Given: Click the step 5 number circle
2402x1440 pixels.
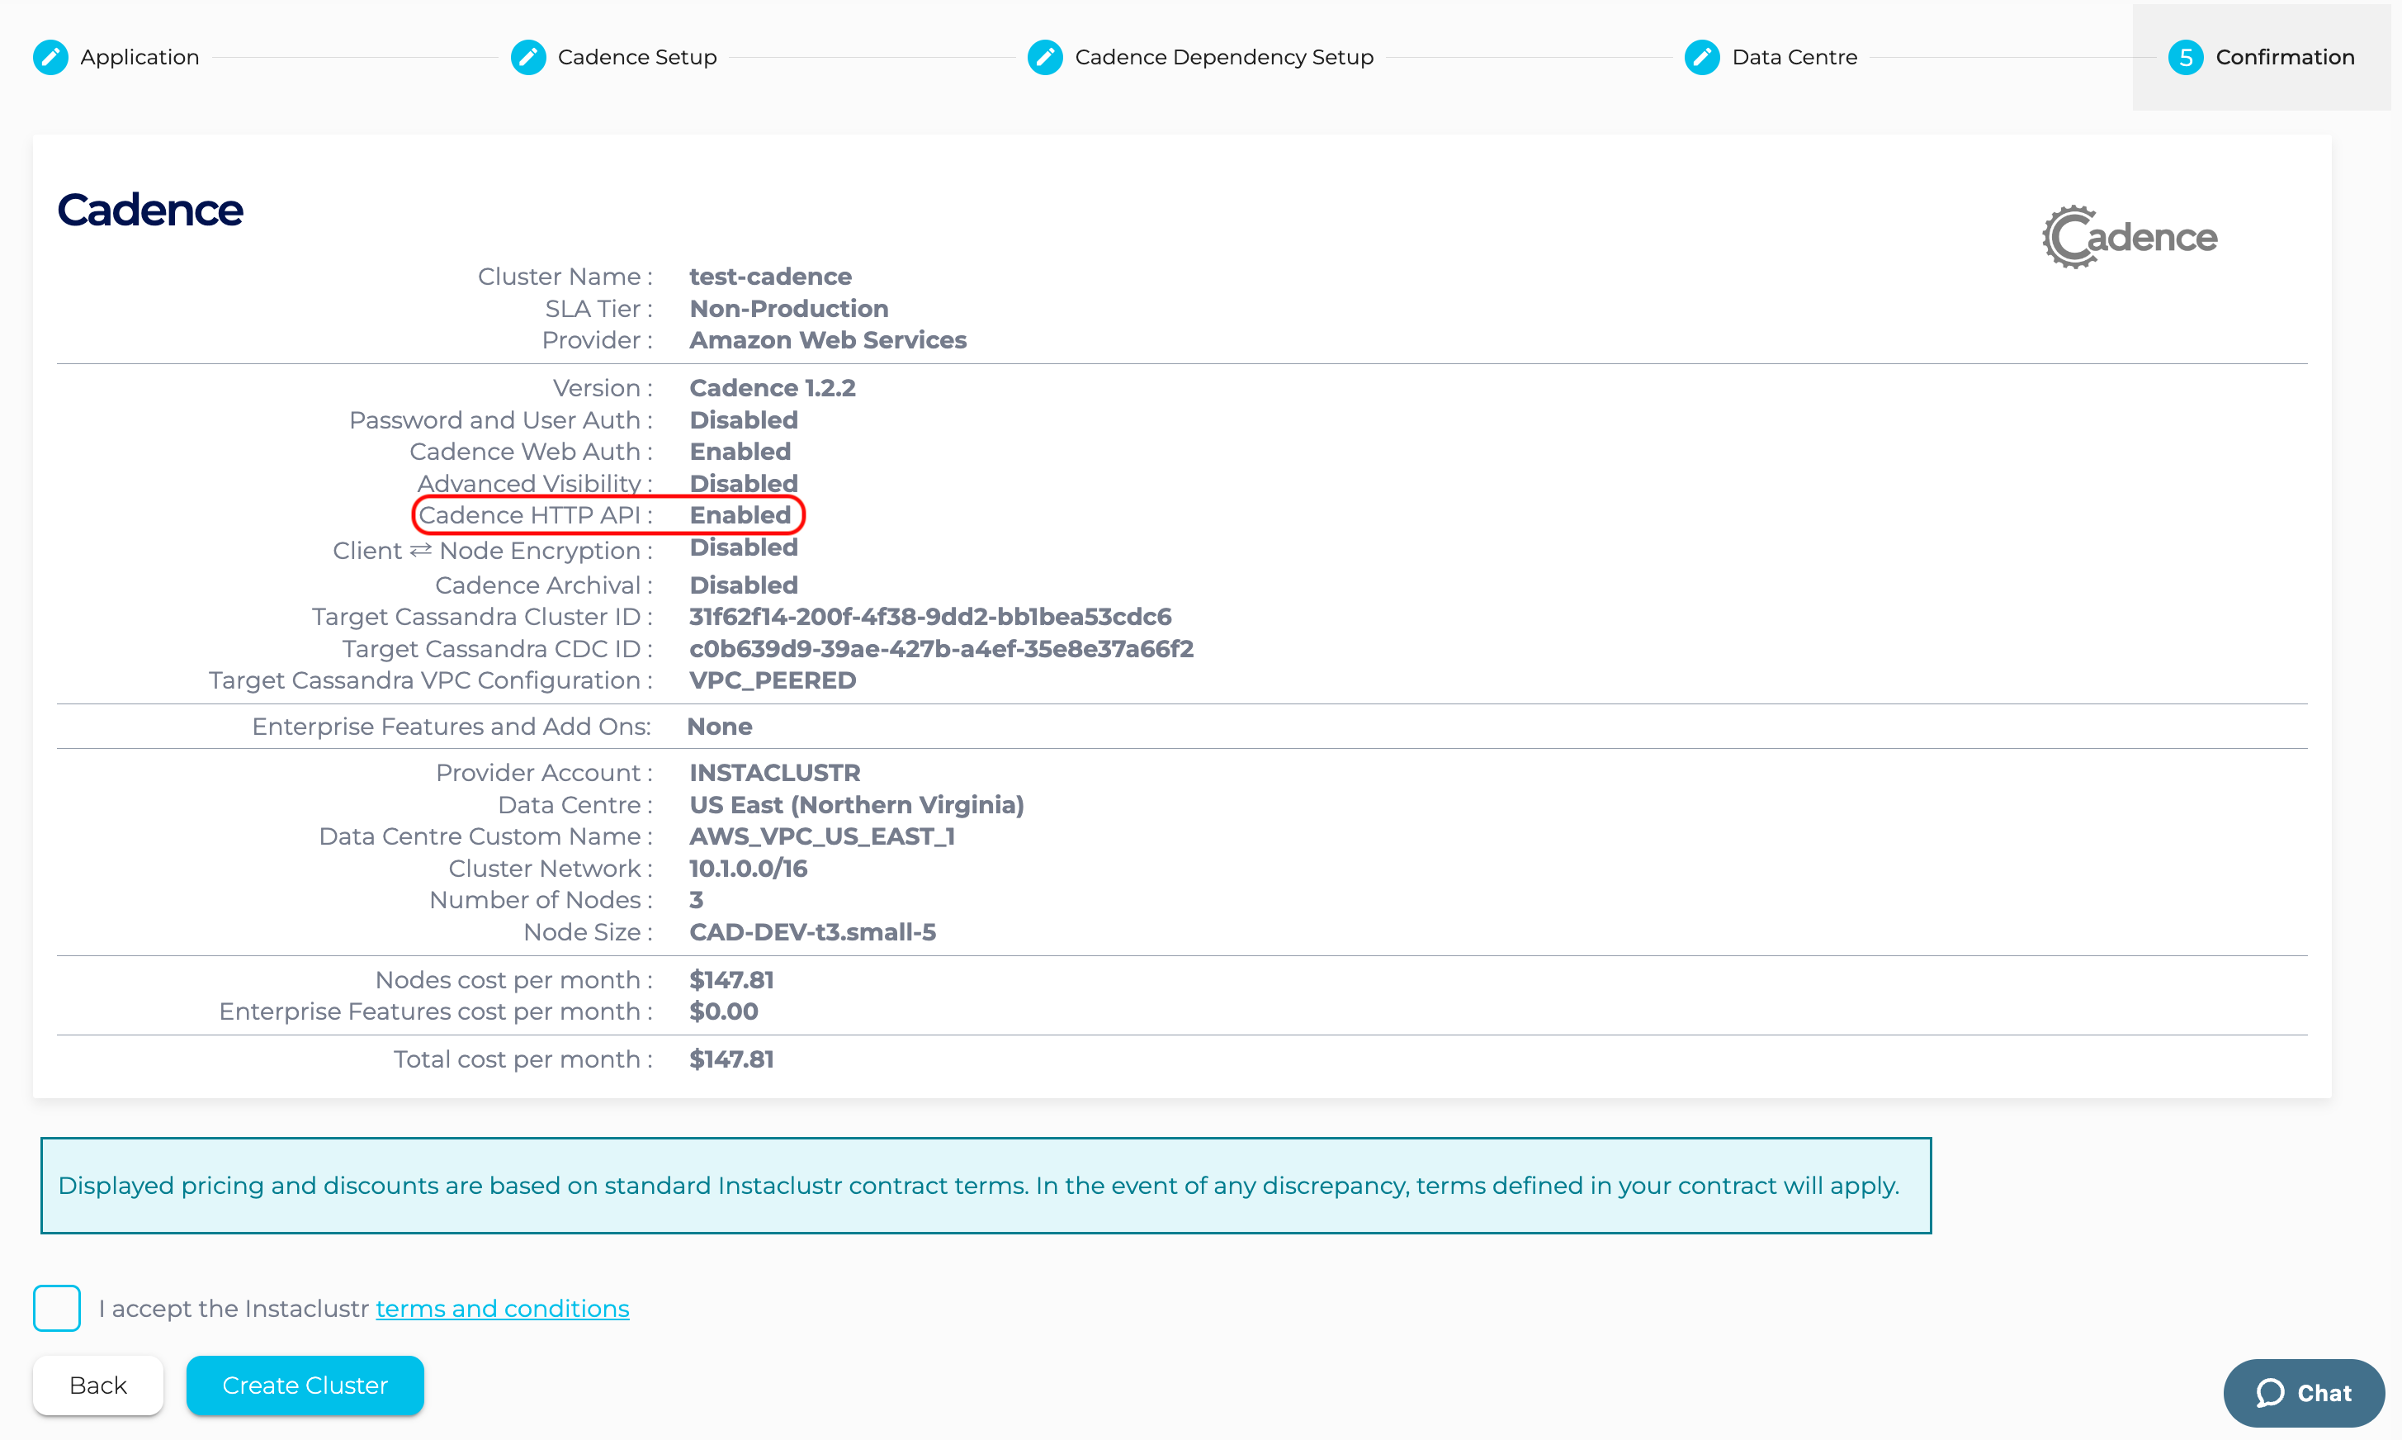Looking at the screenshot, I should [2186, 57].
